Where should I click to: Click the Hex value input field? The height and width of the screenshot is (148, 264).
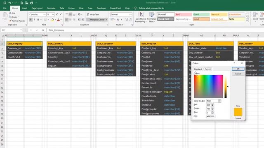[211, 116]
